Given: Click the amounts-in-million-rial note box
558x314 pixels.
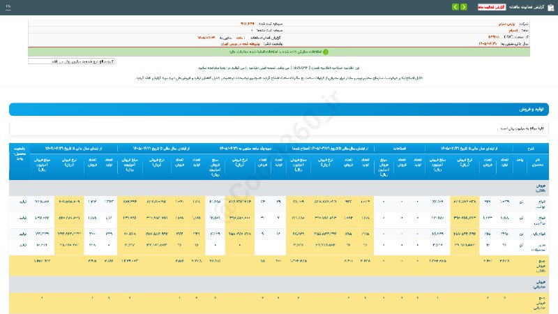Looking at the screenshot, I should coord(71,61).
